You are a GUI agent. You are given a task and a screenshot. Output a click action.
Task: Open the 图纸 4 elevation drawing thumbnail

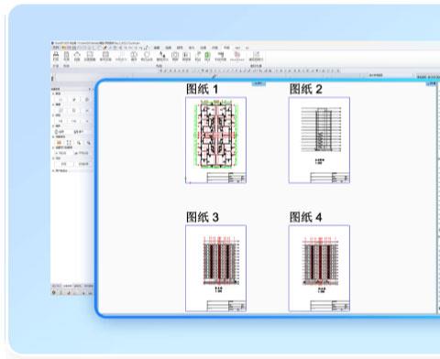[x=319, y=268]
